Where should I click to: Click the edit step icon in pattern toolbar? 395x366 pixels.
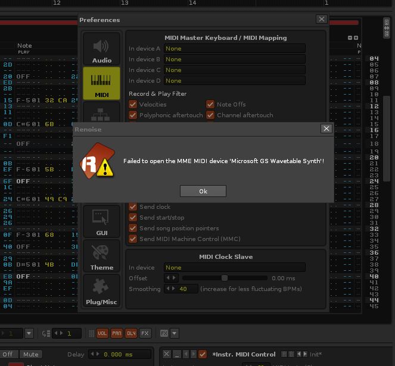pos(46,333)
